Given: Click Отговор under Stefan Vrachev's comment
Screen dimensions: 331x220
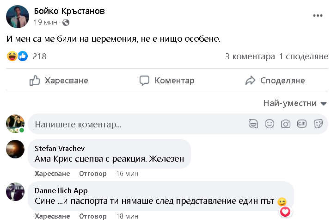Looking at the screenshot, I should click(93, 174).
